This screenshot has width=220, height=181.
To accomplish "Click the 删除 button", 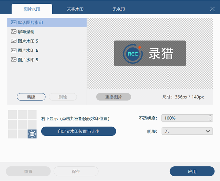I will click(63, 97).
